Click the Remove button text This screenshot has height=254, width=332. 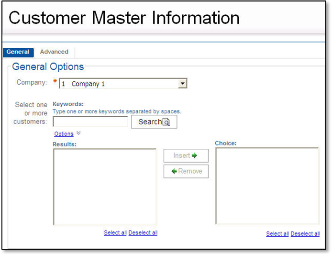pos(190,171)
